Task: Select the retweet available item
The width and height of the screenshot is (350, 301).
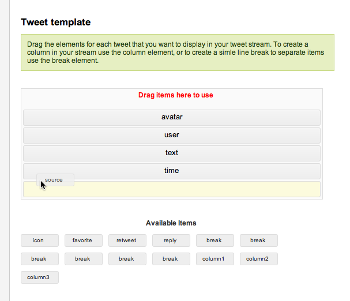Action: tap(127, 240)
